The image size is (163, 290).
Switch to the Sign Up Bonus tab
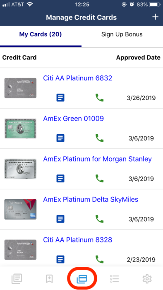coord(122,34)
